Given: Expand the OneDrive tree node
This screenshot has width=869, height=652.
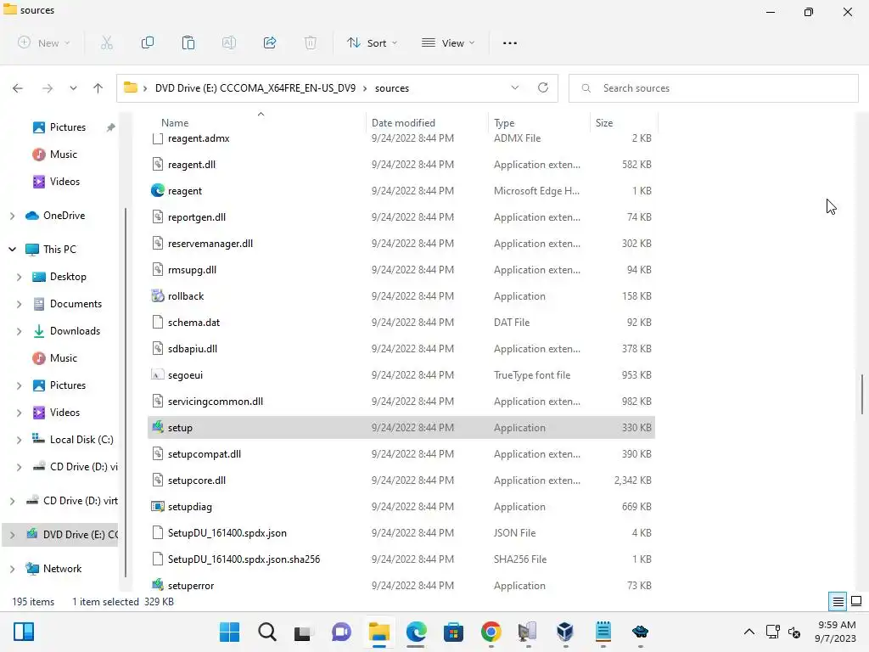Looking at the screenshot, I should [12, 216].
